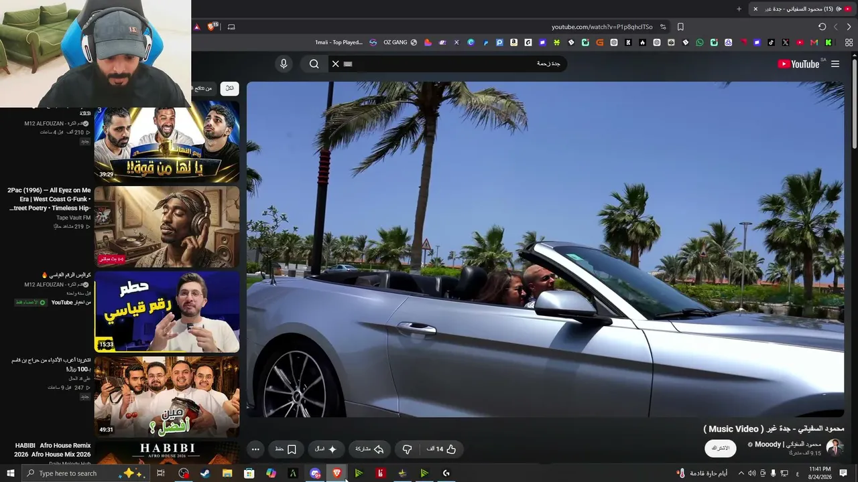Open the Windows notification center
The image size is (858, 482).
click(x=843, y=473)
